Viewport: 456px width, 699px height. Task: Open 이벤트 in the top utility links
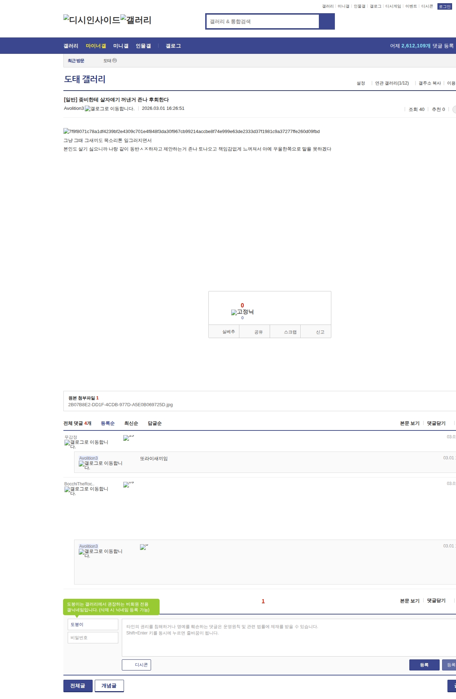[x=411, y=6]
